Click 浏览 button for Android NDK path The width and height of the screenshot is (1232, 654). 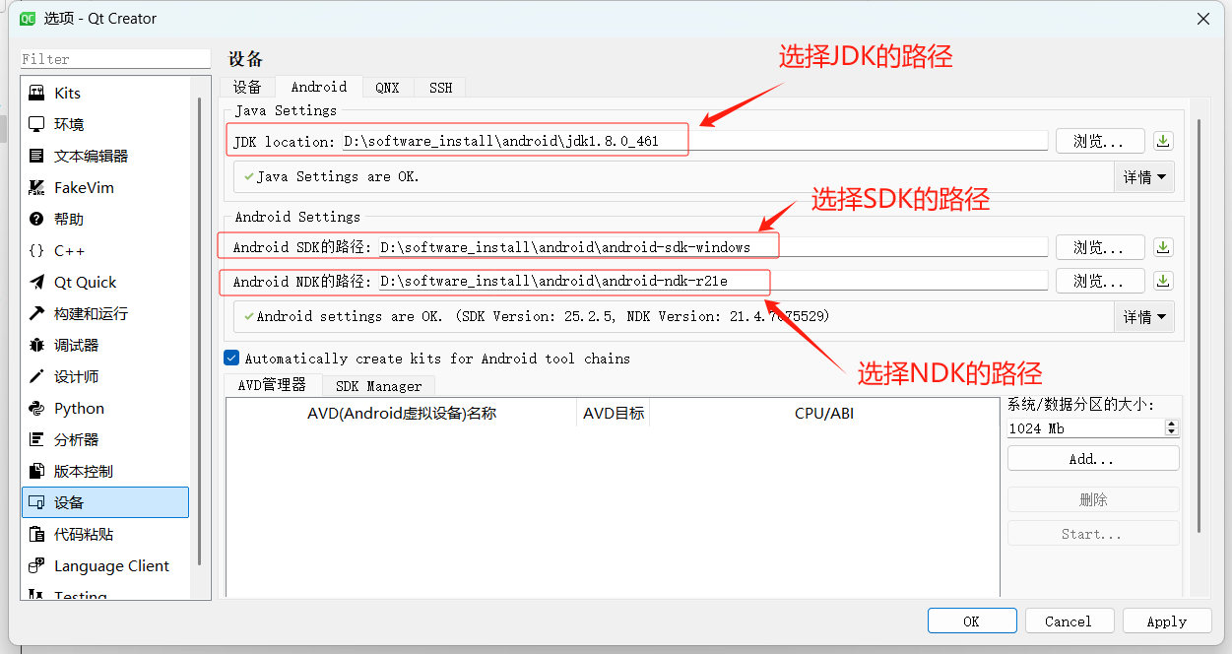[1100, 281]
